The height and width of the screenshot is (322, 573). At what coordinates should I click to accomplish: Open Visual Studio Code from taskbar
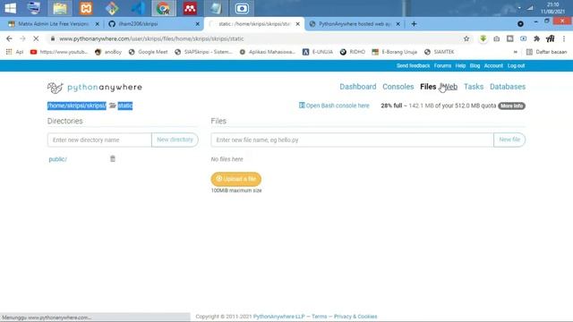138,8
